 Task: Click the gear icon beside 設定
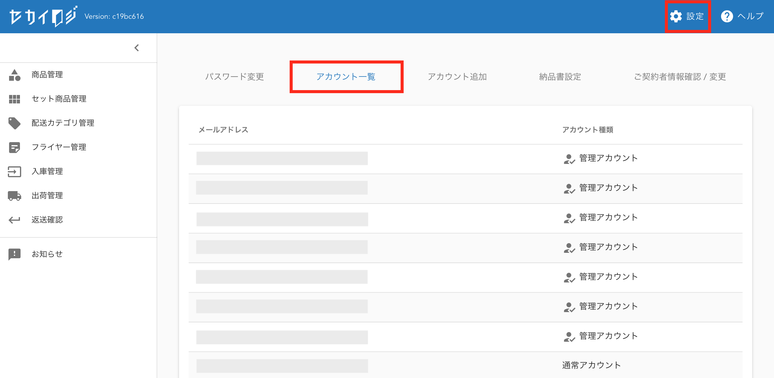(x=676, y=16)
